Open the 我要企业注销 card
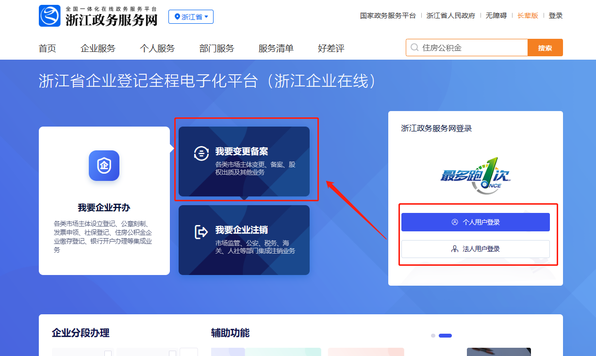Viewport: 596px width, 356px height. (244, 240)
